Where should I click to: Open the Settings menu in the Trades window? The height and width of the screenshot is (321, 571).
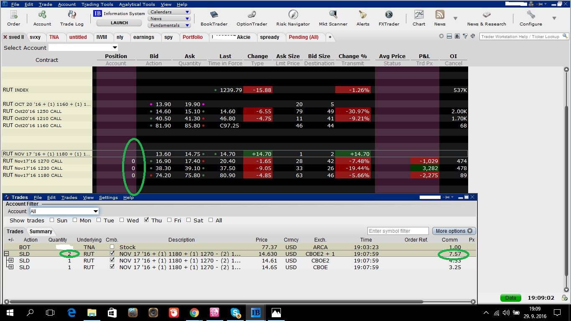(108, 197)
